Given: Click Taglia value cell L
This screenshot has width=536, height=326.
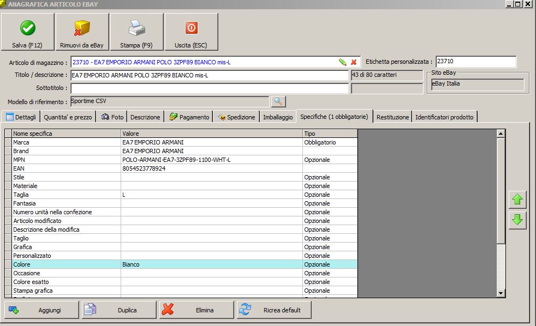Looking at the screenshot, I should click(x=212, y=195).
